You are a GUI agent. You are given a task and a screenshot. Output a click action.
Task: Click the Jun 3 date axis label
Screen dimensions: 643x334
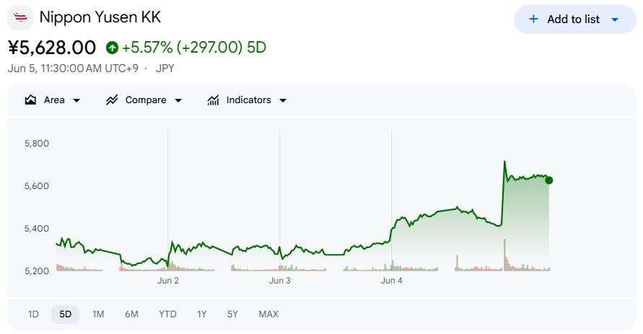(x=280, y=281)
